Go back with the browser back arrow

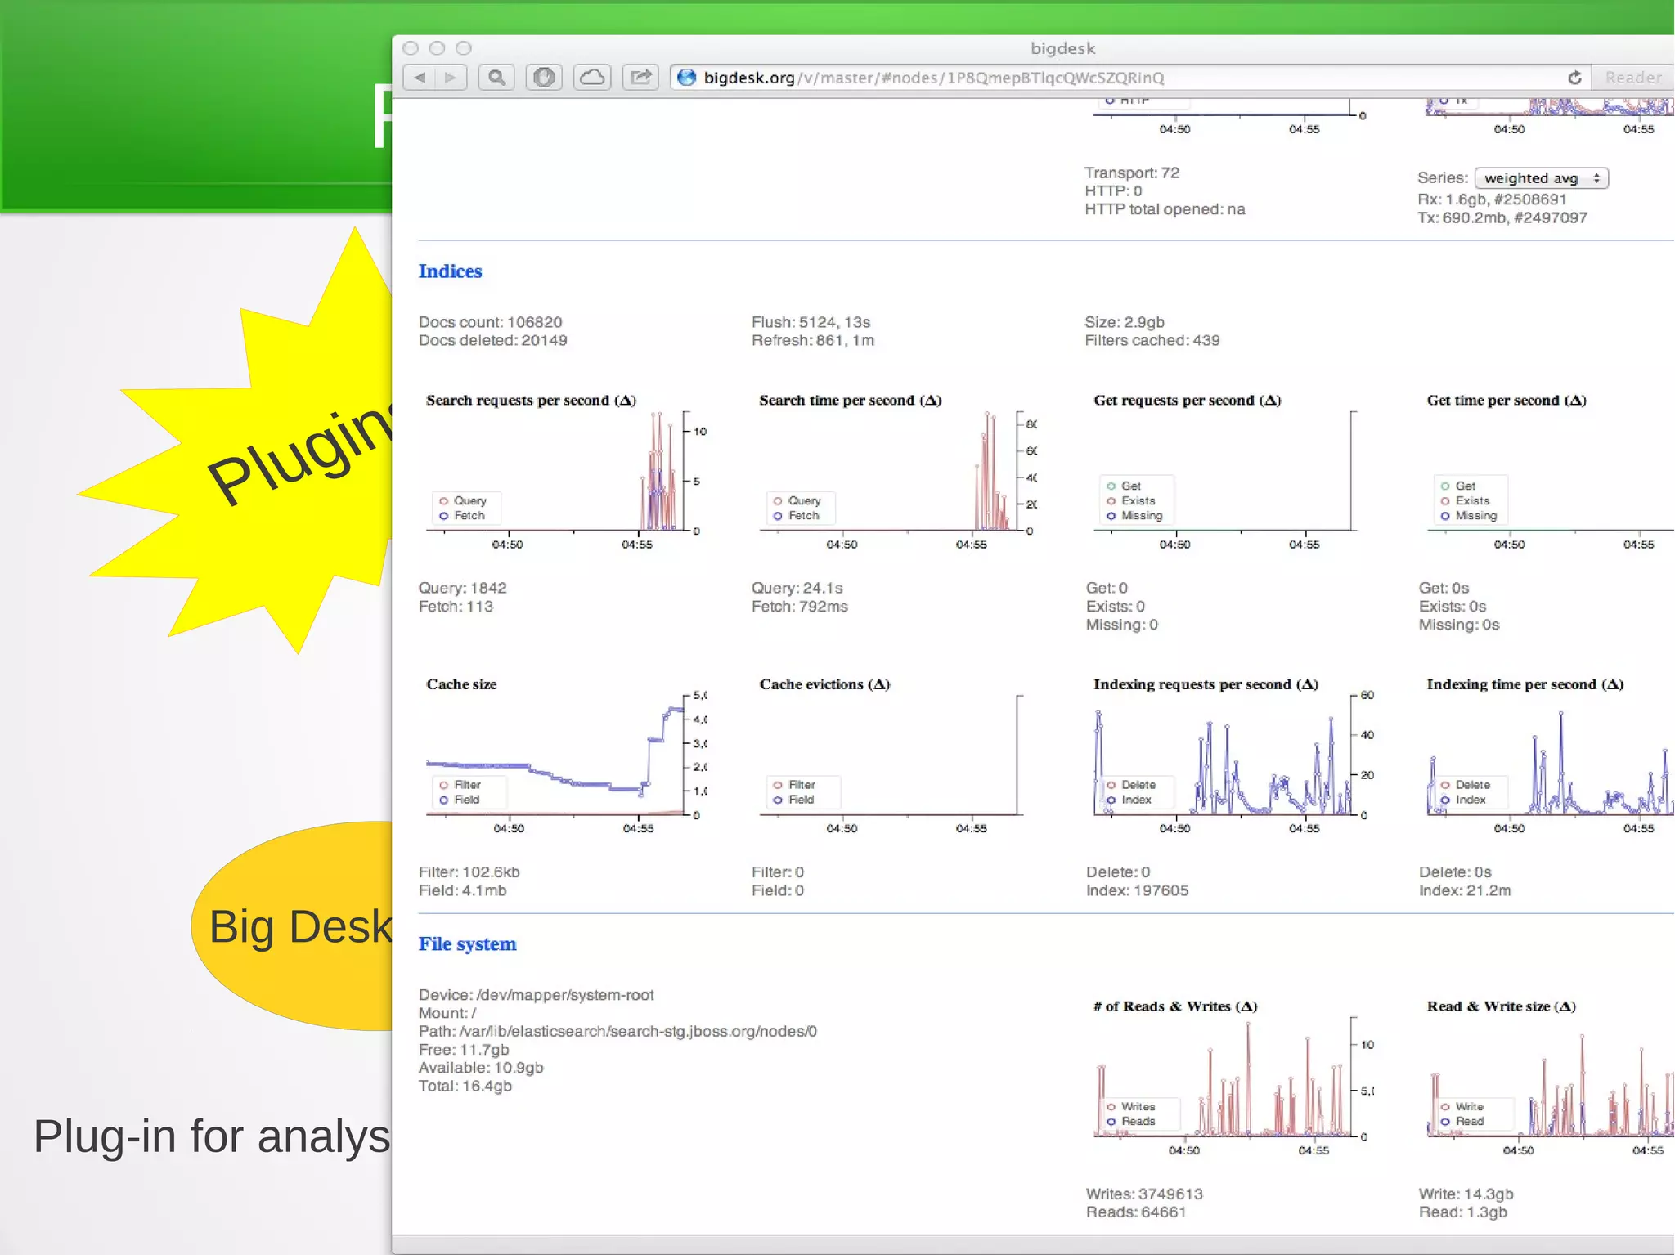point(420,78)
